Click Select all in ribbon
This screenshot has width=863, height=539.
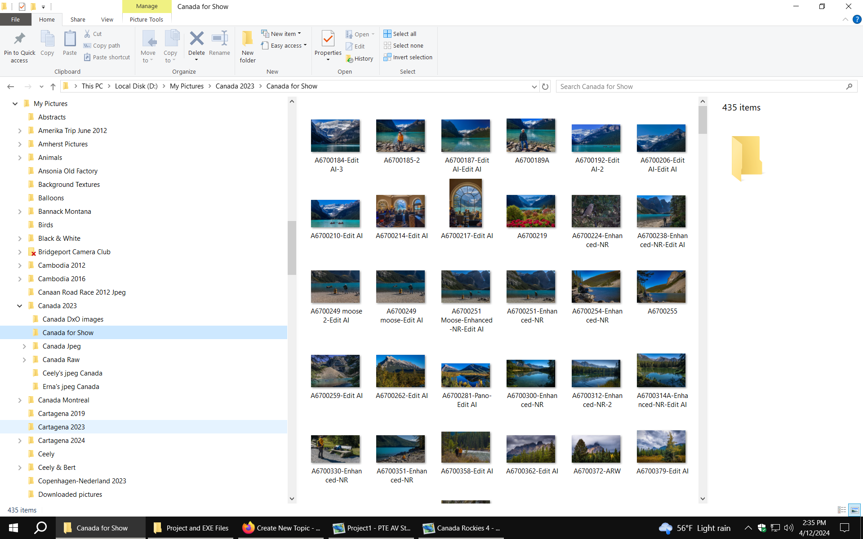[x=400, y=34]
